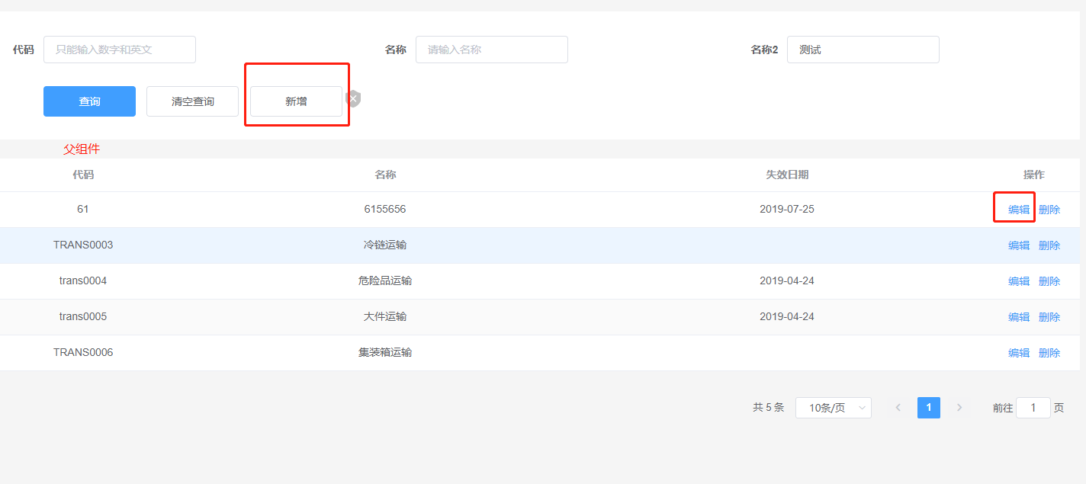Click the 2019-04-24 date in trans0005 row
This screenshot has width=1086, height=484.
[787, 316]
